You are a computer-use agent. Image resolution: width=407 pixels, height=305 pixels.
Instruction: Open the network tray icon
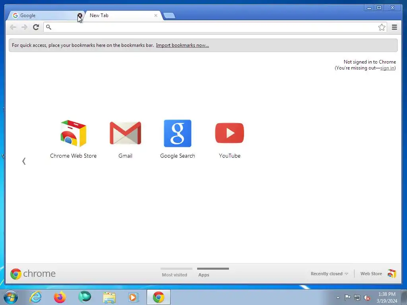point(357,298)
